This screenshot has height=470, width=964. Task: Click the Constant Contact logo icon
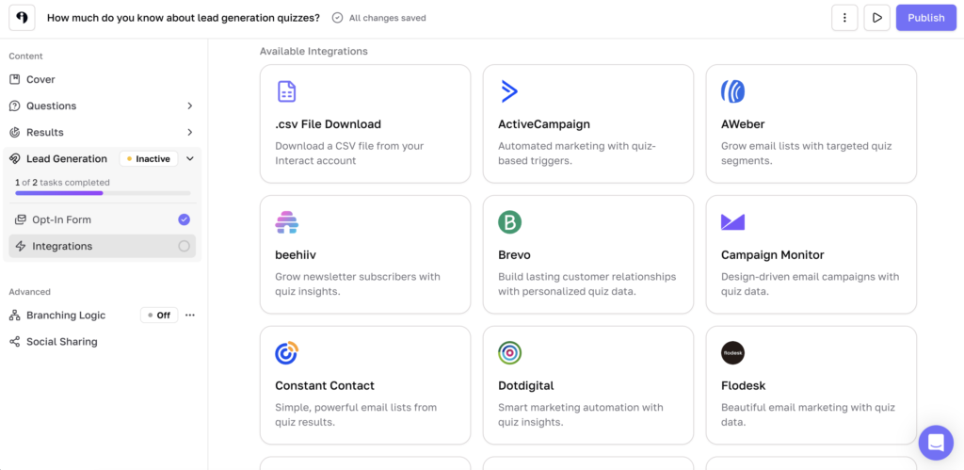tap(286, 353)
